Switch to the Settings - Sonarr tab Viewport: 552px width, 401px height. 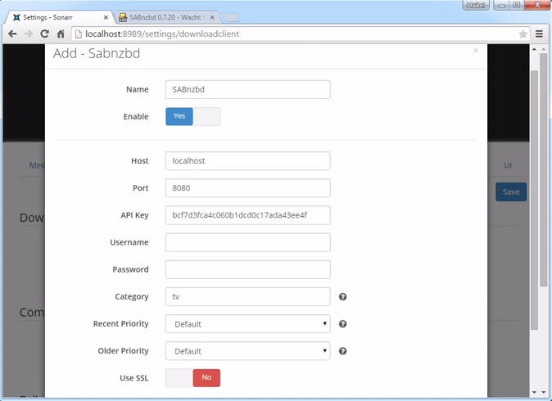pyautogui.click(x=58, y=17)
